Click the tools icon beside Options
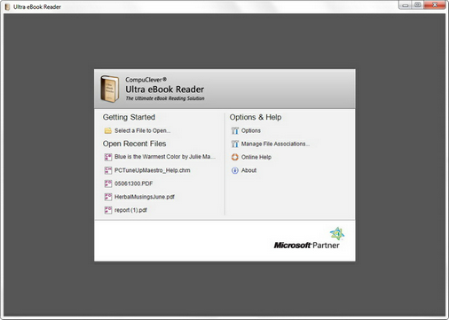This screenshot has width=449, height=320. (x=235, y=130)
